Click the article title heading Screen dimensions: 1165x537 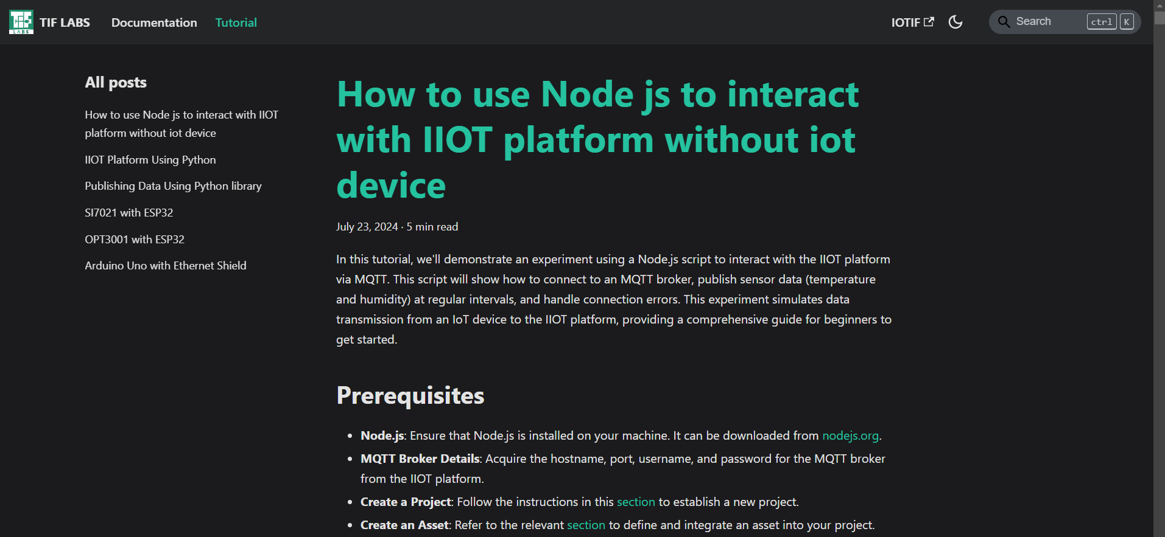click(597, 140)
